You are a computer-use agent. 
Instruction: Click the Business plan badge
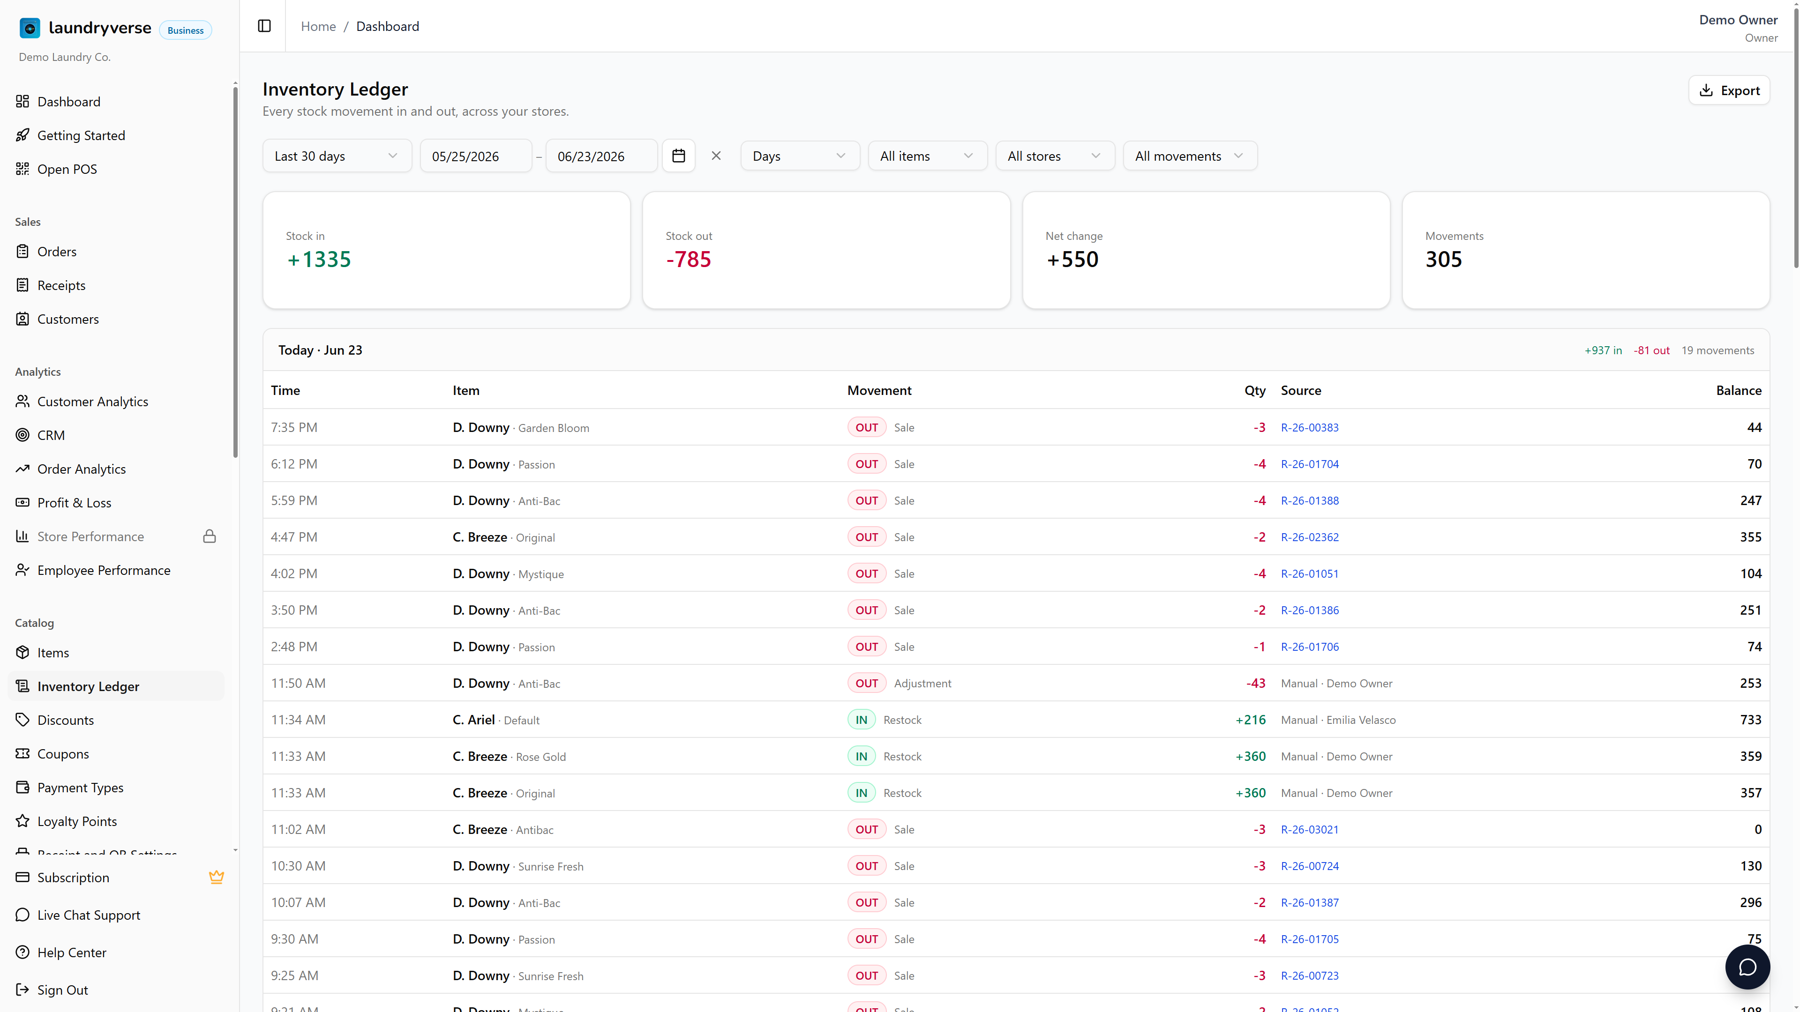[185, 30]
